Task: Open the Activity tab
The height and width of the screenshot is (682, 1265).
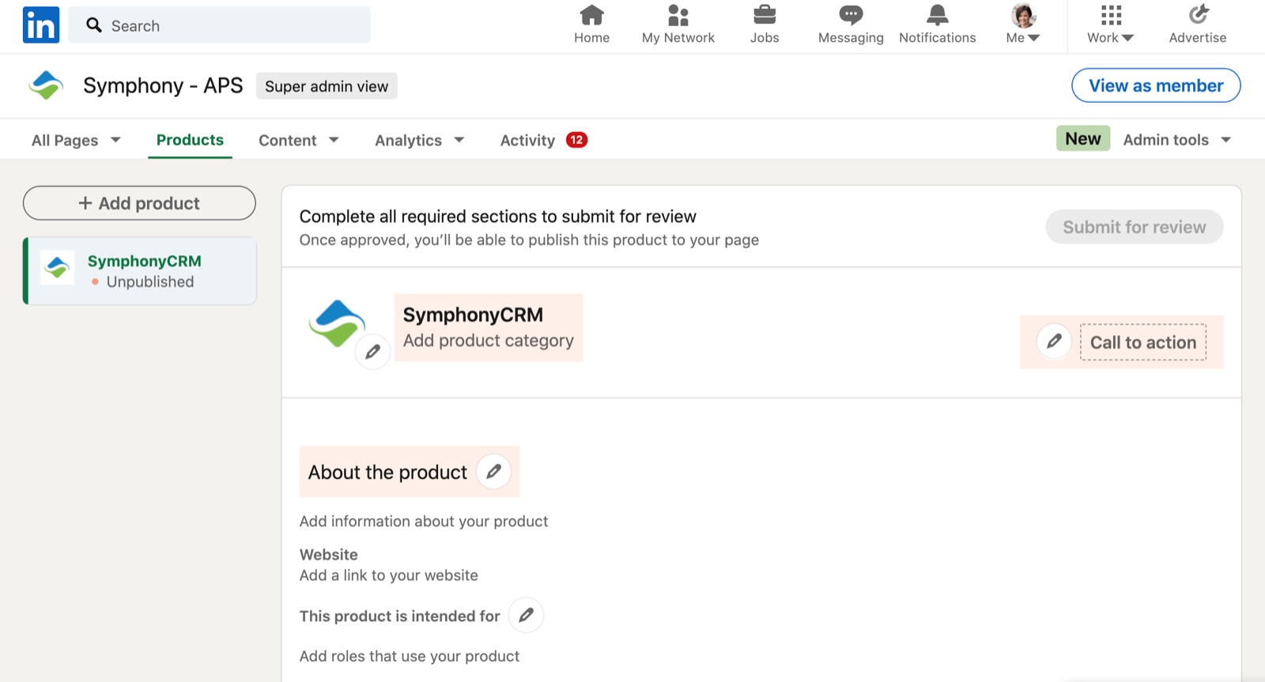Action: tap(527, 141)
